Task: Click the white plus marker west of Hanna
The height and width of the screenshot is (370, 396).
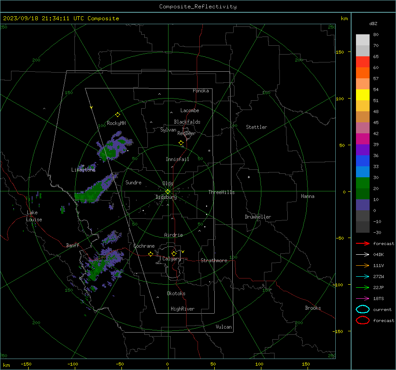Action: [249, 177]
